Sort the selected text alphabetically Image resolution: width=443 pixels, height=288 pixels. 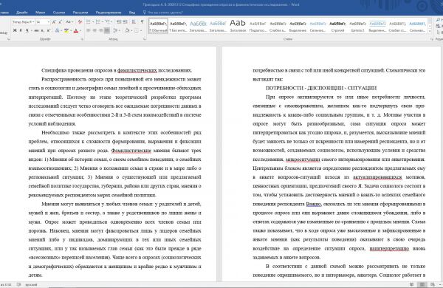134,21
